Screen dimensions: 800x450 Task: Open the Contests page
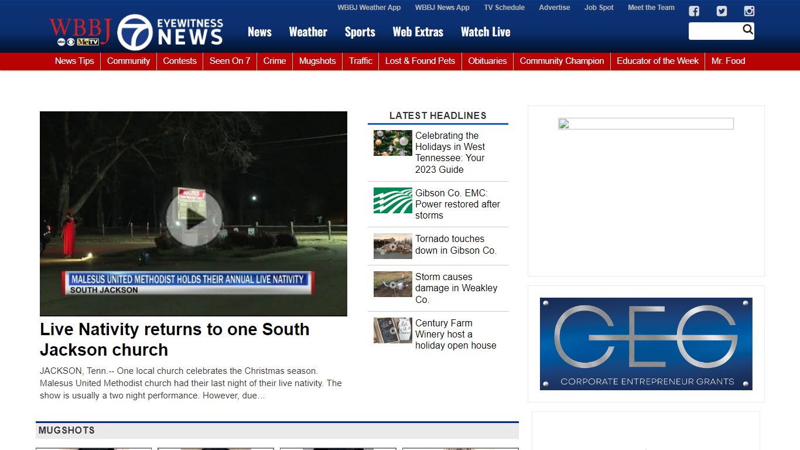point(180,61)
